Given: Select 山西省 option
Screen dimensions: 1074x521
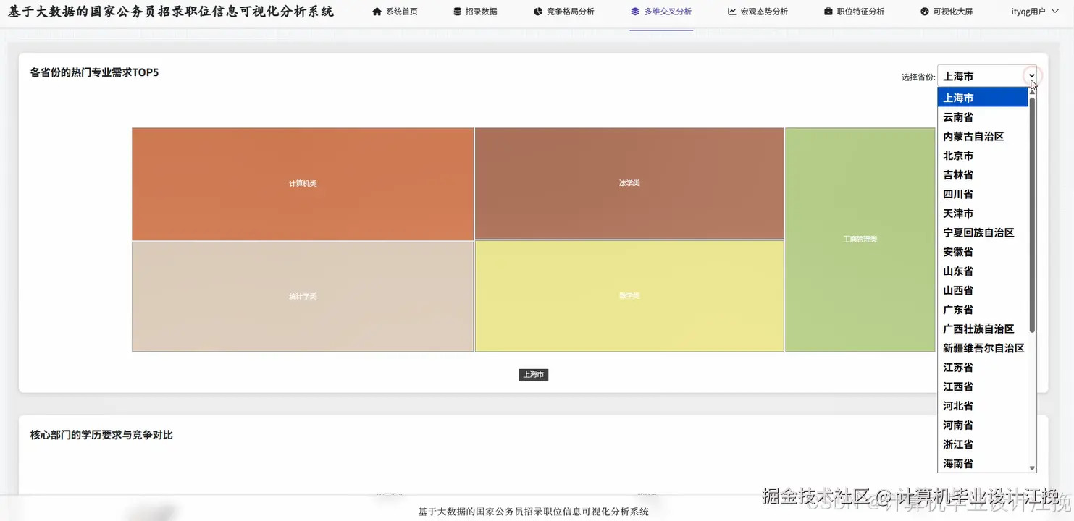Looking at the screenshot, I should [x=983, y=290].
